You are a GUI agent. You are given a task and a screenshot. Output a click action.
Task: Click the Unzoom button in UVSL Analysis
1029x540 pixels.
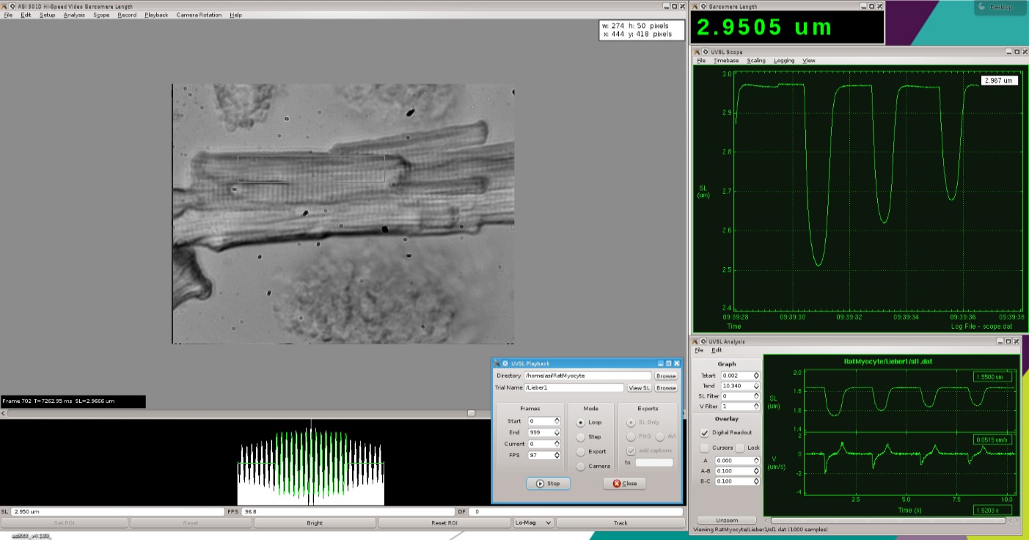[728, 520]
